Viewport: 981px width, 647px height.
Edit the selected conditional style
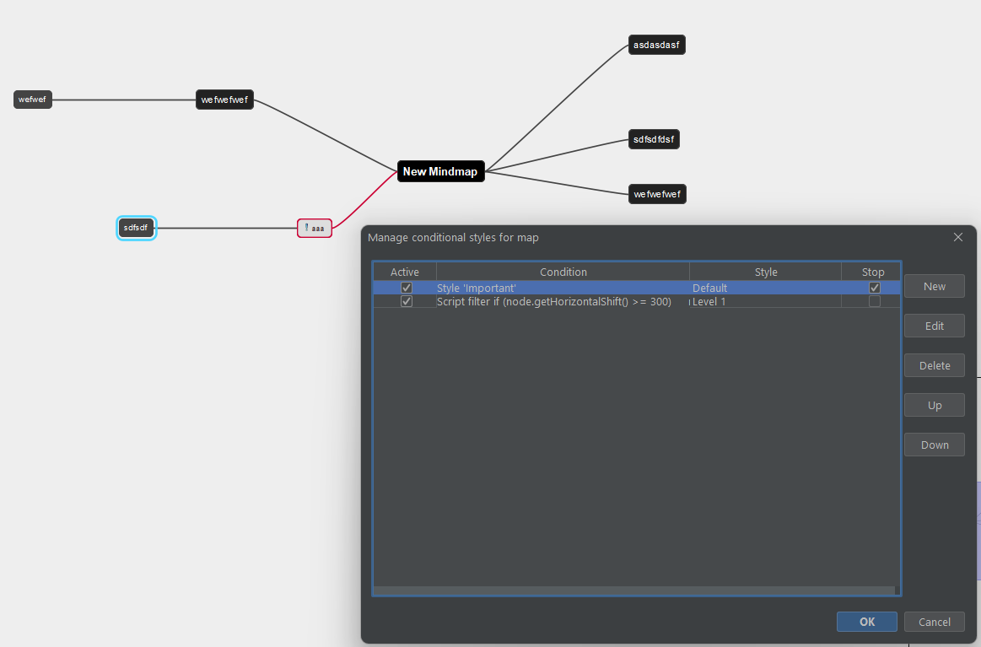934,326
